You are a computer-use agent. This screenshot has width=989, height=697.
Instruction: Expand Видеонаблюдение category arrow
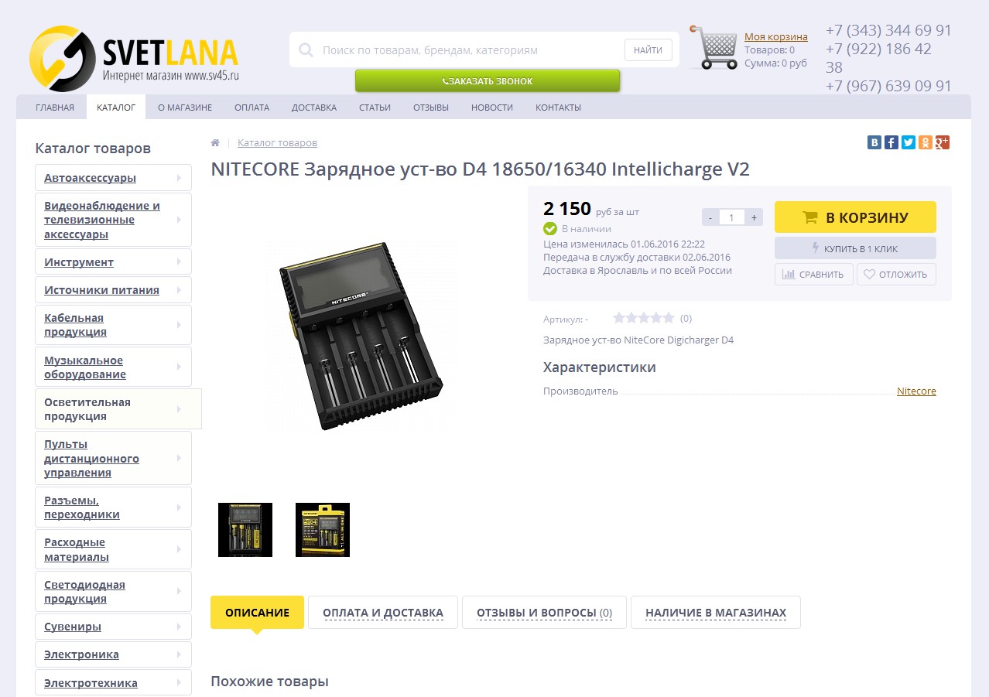pyautogui.click(x=179, y=220)
